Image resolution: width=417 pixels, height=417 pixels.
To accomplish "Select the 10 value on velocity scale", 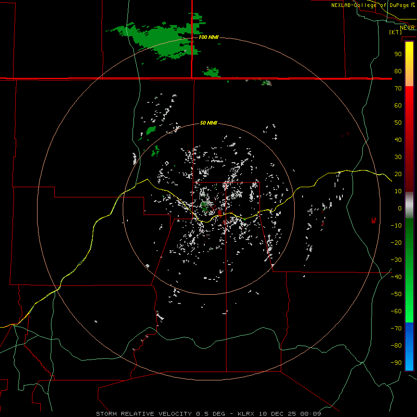I will click(398, 191).
